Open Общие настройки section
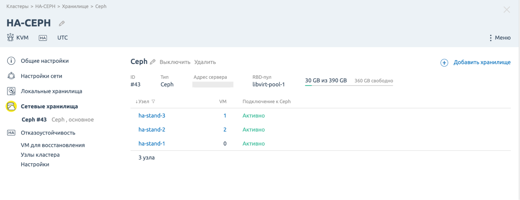This screenshot has height=200, width=520. pyautogui.click(x=45, y=61)
